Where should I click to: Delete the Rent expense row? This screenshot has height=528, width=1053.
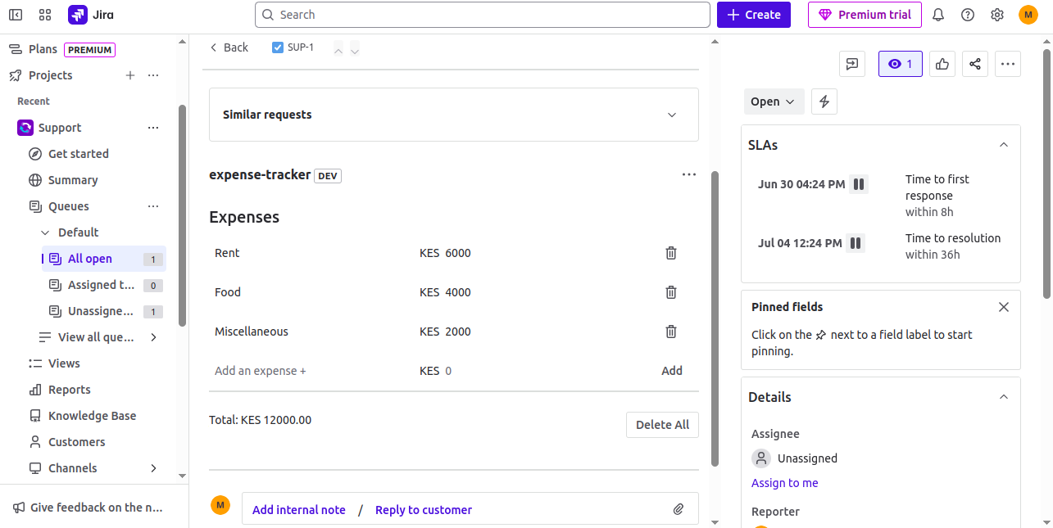[x=670, y=253]
